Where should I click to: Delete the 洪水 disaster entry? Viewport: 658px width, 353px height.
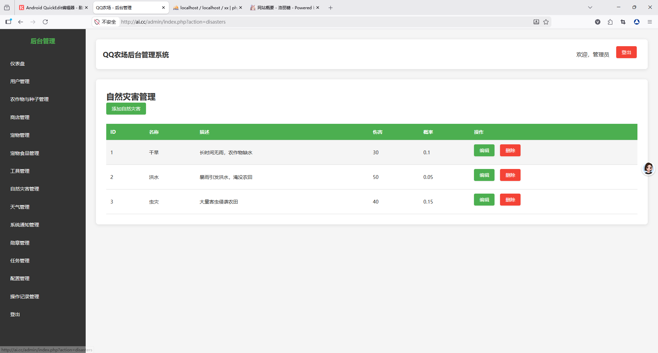(510, 175)
